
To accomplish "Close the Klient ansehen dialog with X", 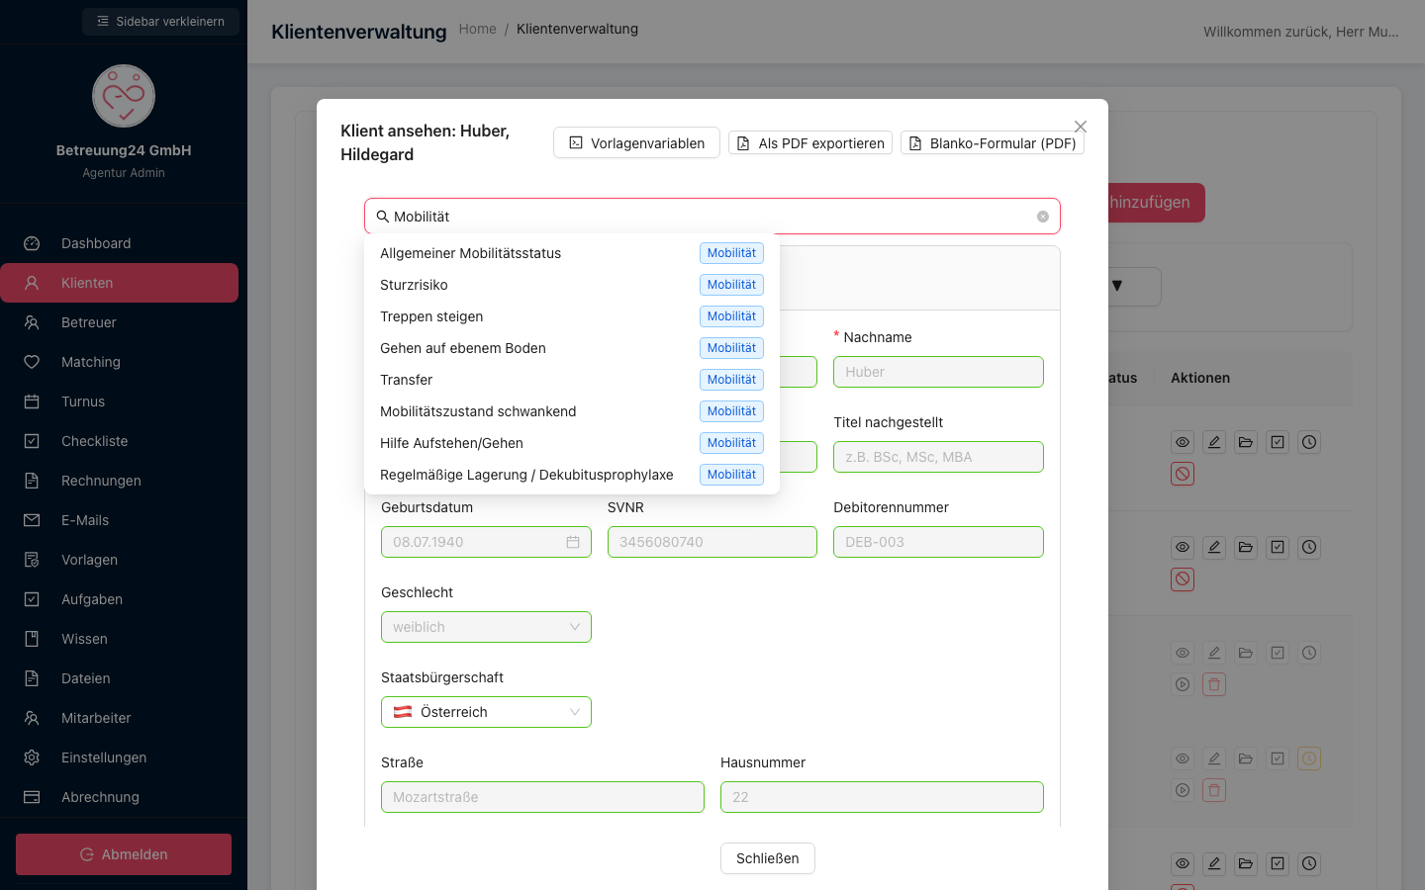I will [x=1081, y=127].
